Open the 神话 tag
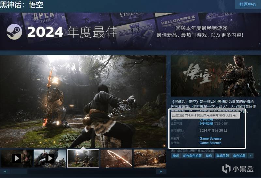 pos(176,156)
